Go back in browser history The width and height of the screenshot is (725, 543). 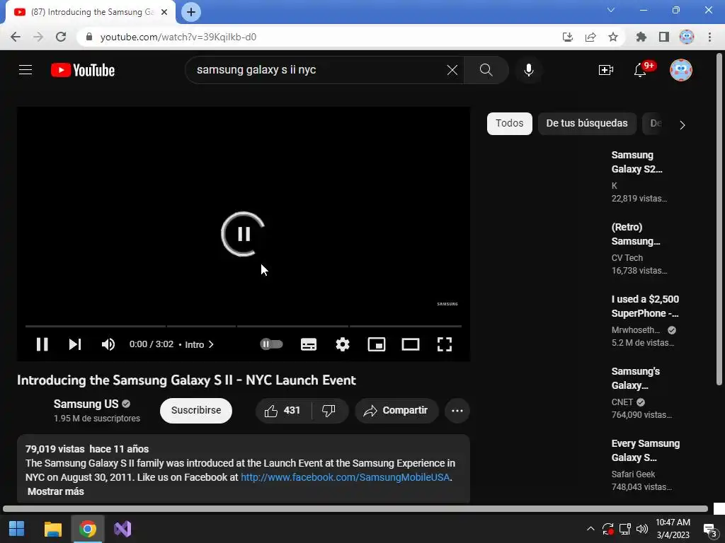(16, 37)
